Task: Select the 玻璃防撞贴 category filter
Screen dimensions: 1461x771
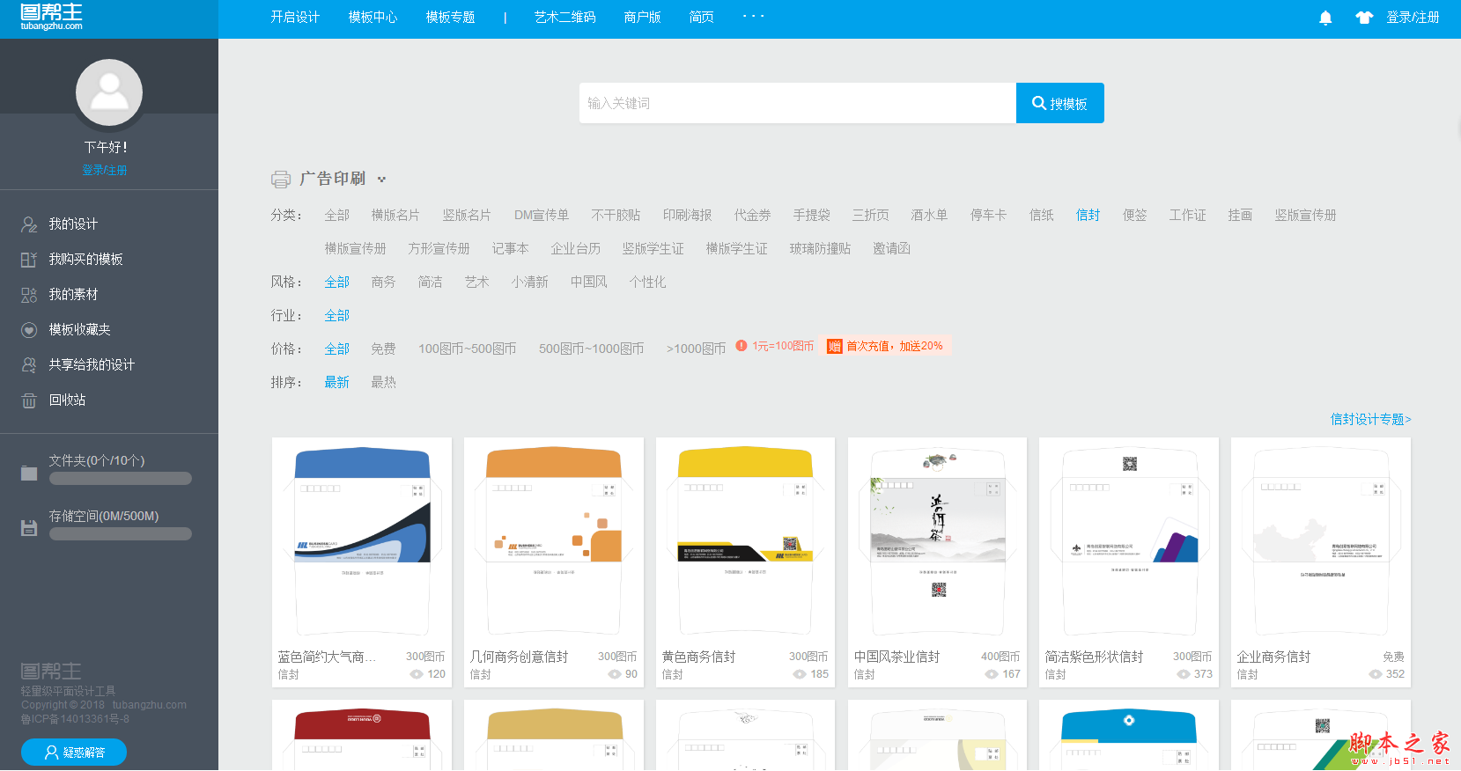Action: [820, 249]
